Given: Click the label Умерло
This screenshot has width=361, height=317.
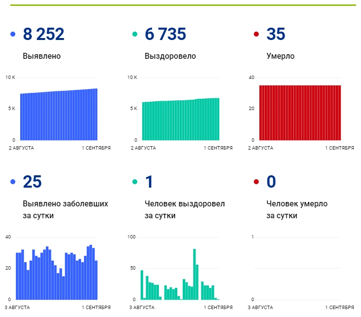Looking at the screenshot, I should [281, 56].
